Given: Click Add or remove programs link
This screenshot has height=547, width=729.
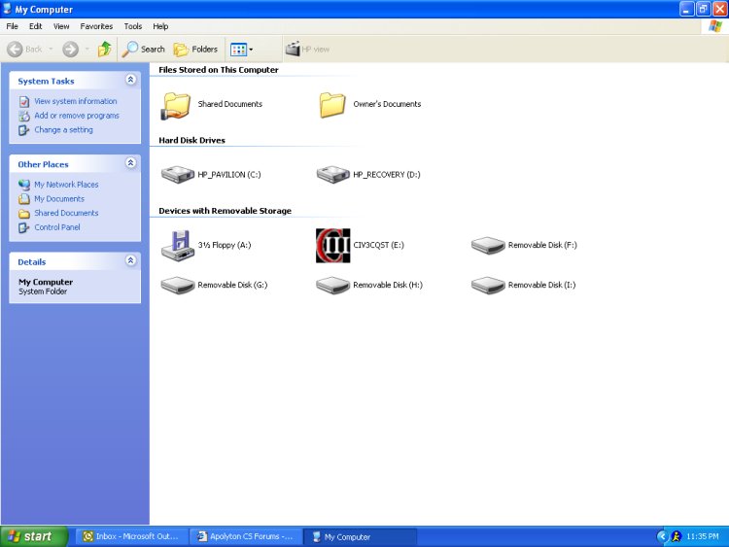Looking at the screenshot, I should click(76, 116).
